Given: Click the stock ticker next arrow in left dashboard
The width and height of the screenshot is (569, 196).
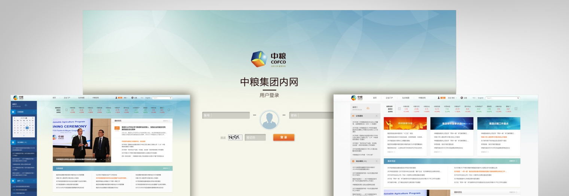Looking at the screenshot, I should 169,110.
